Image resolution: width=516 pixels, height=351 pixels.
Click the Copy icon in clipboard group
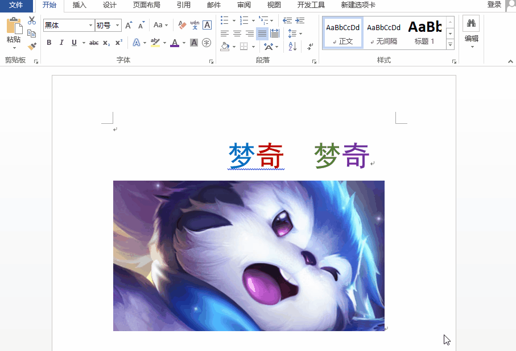(32, 34)
